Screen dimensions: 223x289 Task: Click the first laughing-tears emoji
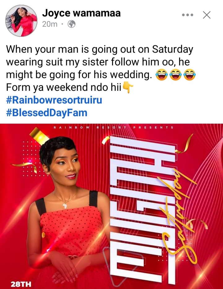161,75
